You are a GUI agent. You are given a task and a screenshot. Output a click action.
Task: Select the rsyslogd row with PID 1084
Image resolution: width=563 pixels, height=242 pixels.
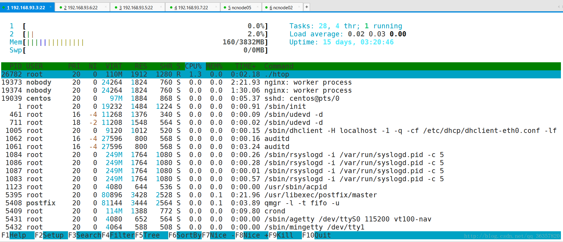click(x=281, y=155)
